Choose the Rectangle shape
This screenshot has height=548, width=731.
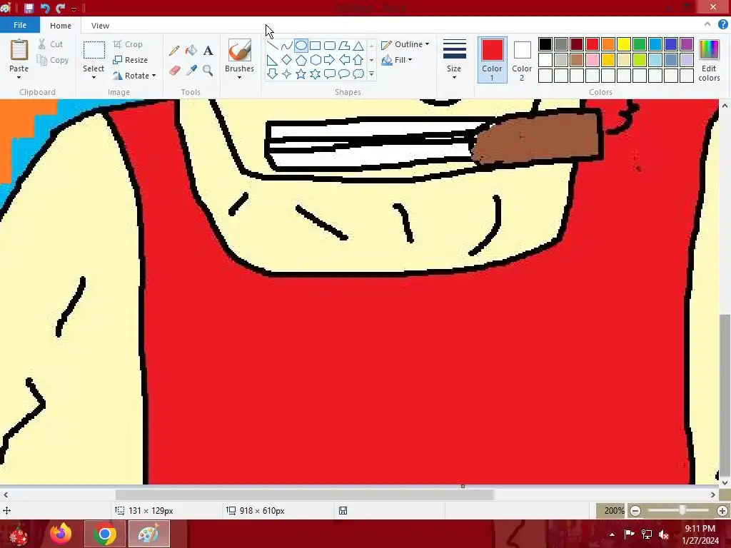[315, 46]
